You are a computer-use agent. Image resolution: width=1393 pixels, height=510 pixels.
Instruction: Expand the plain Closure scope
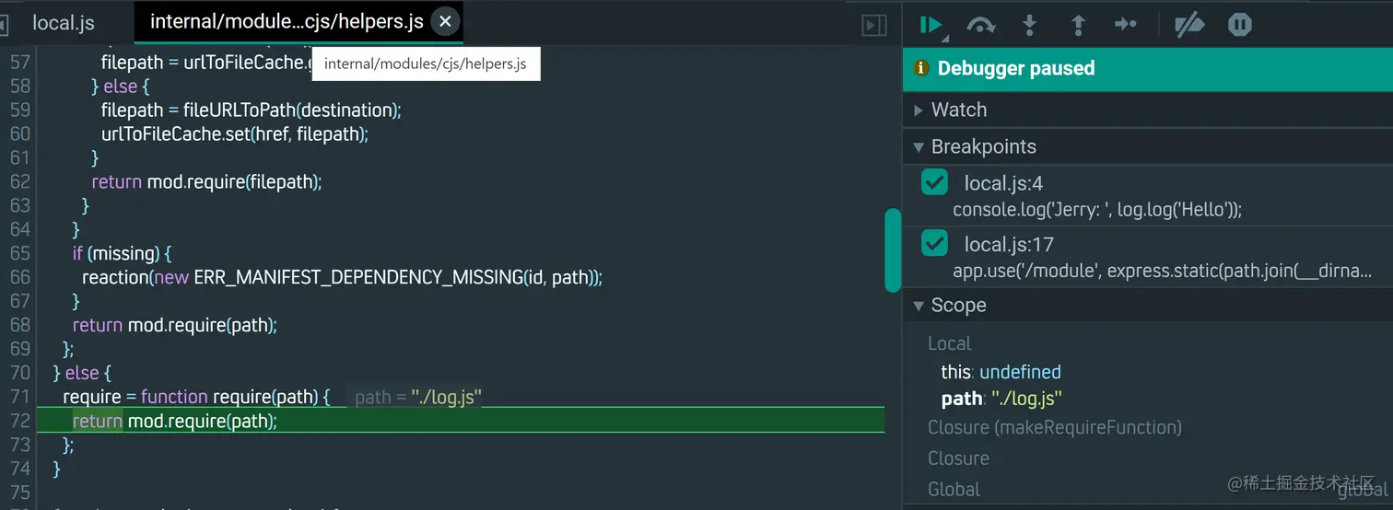click(x=958, y=458)
